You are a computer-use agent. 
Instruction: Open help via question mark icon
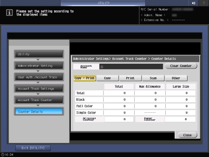[x=204, y=3]
